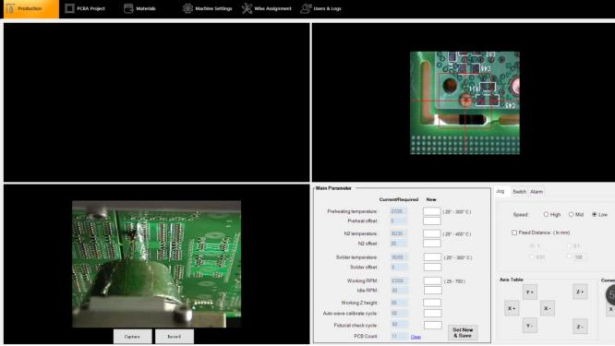
Task: Open the Production tab
Action: tap(31, 8)
